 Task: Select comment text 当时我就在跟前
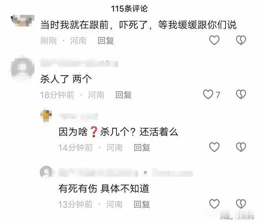pyautogui.click(x=75, y=25)
